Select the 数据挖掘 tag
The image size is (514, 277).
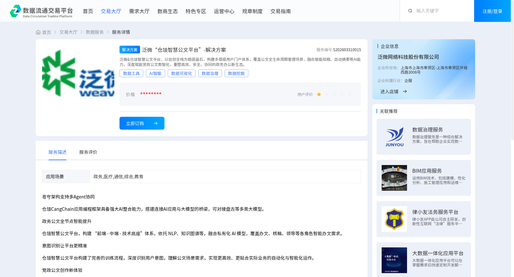tap(236, 73)
